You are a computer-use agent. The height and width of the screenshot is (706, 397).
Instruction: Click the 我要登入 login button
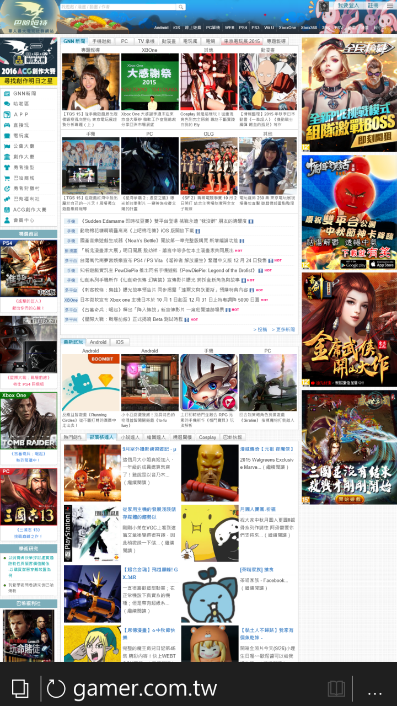pyautogui.click(x=348, y=5)
